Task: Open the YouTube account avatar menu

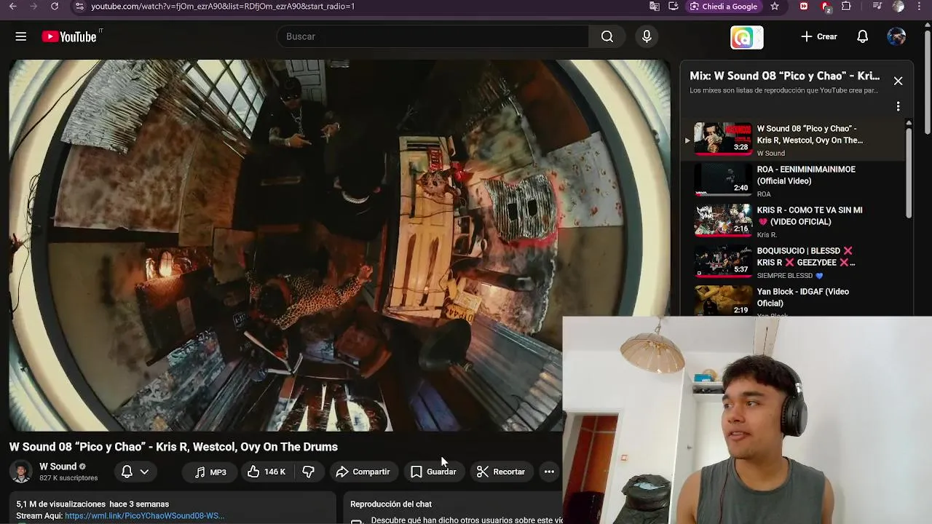Action: point(896,36)
